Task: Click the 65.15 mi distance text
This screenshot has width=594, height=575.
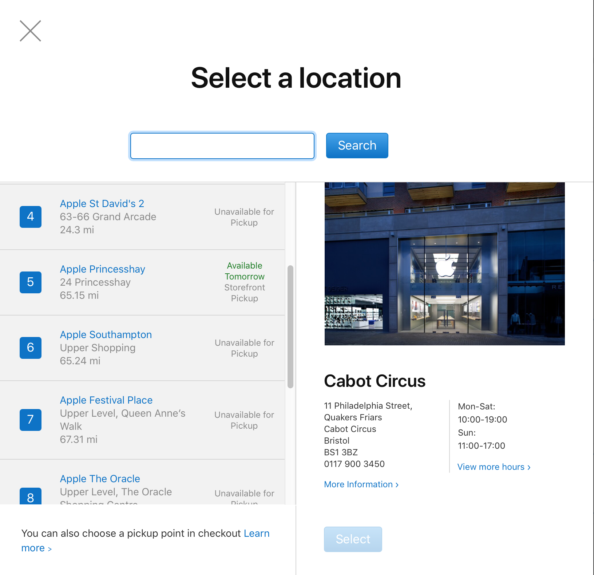Action: [79, 295]
